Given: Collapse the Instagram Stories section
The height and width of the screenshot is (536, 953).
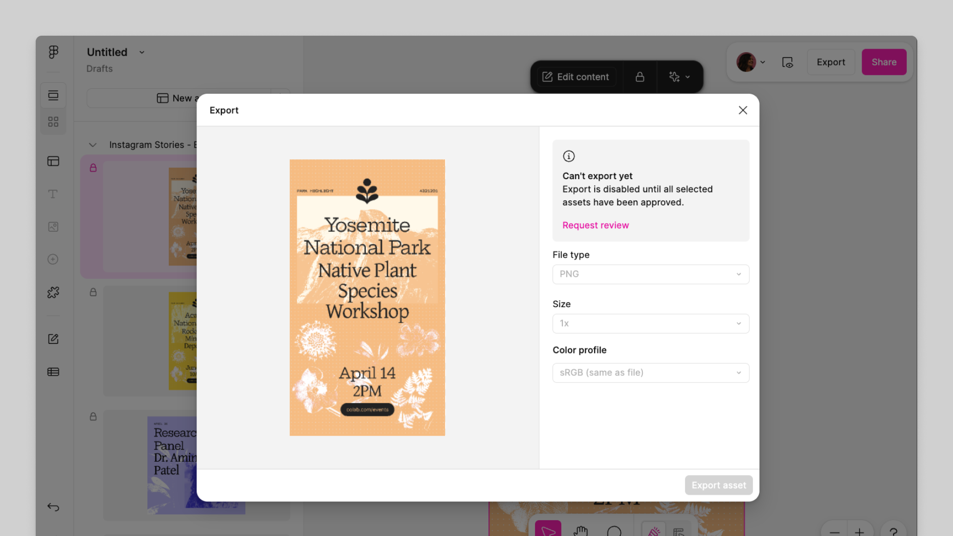Looking at the screenshot, I should (93, 145).
